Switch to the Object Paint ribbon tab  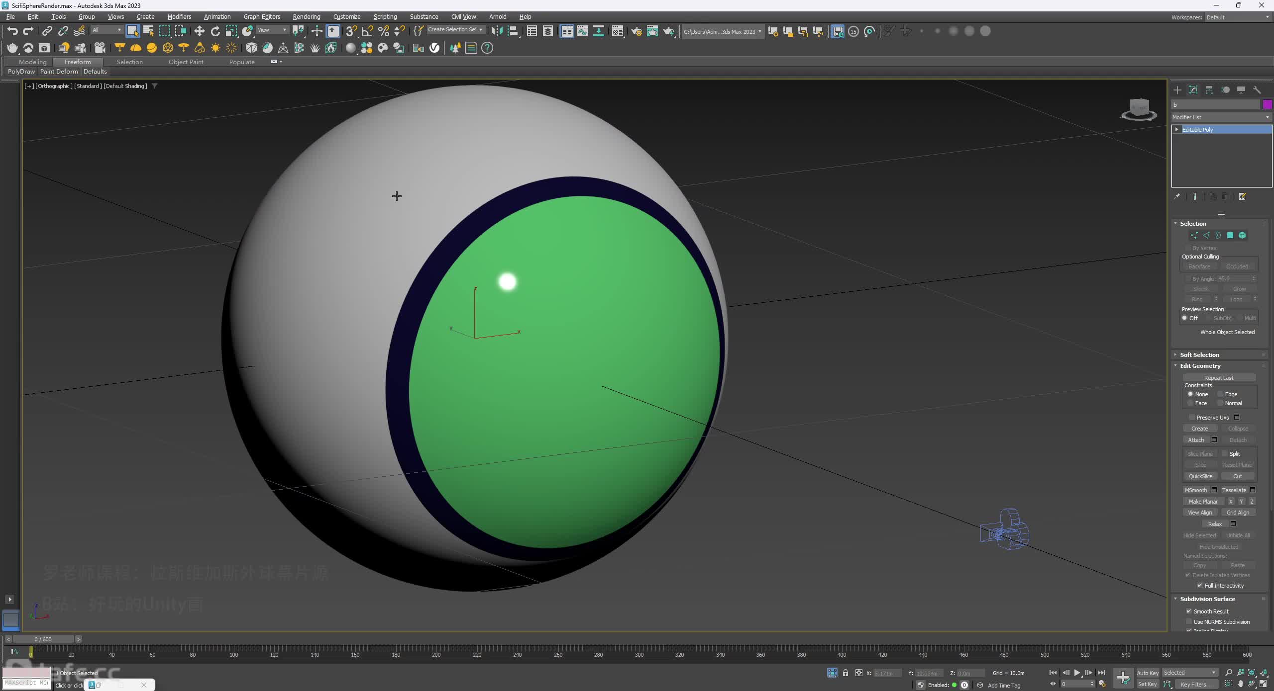[x=186, y=62]
